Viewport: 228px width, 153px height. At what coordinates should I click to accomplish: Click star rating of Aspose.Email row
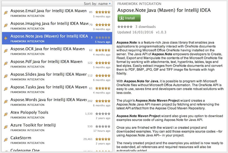103,12
